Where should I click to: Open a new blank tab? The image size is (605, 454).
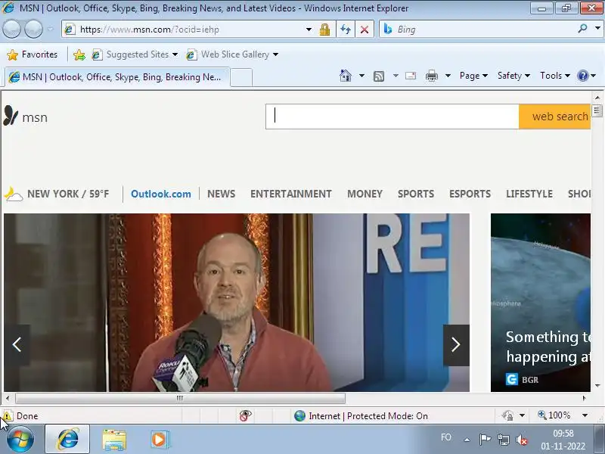pos(241,78)
